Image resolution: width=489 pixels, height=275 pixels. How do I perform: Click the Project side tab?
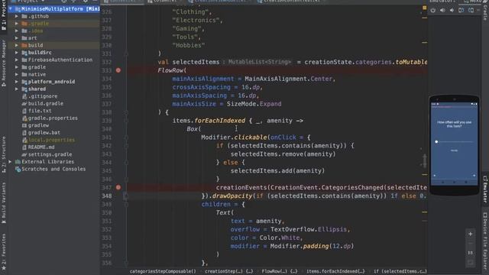(4, 15)
